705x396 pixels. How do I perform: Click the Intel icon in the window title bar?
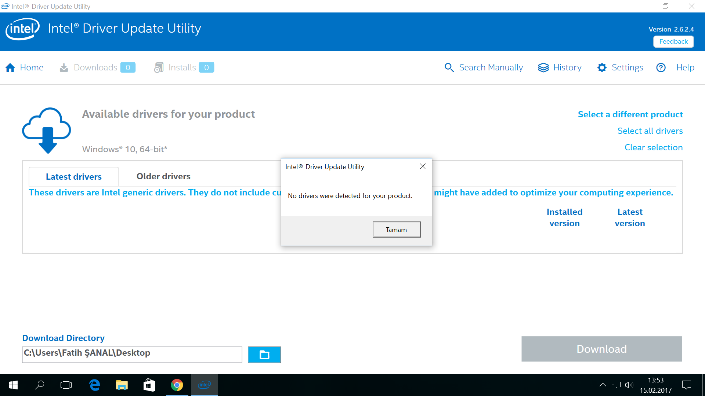(x=5, y=6)
